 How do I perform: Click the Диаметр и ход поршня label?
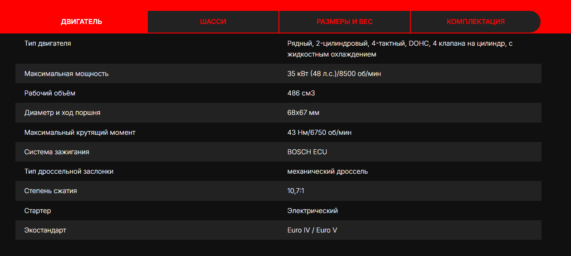point(63,113)
